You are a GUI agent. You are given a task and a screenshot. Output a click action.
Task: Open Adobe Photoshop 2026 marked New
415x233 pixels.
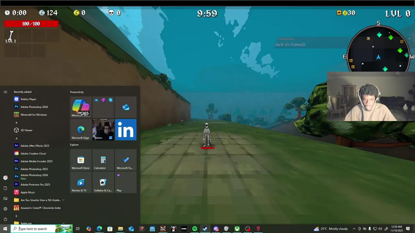[x=40, y=177]
